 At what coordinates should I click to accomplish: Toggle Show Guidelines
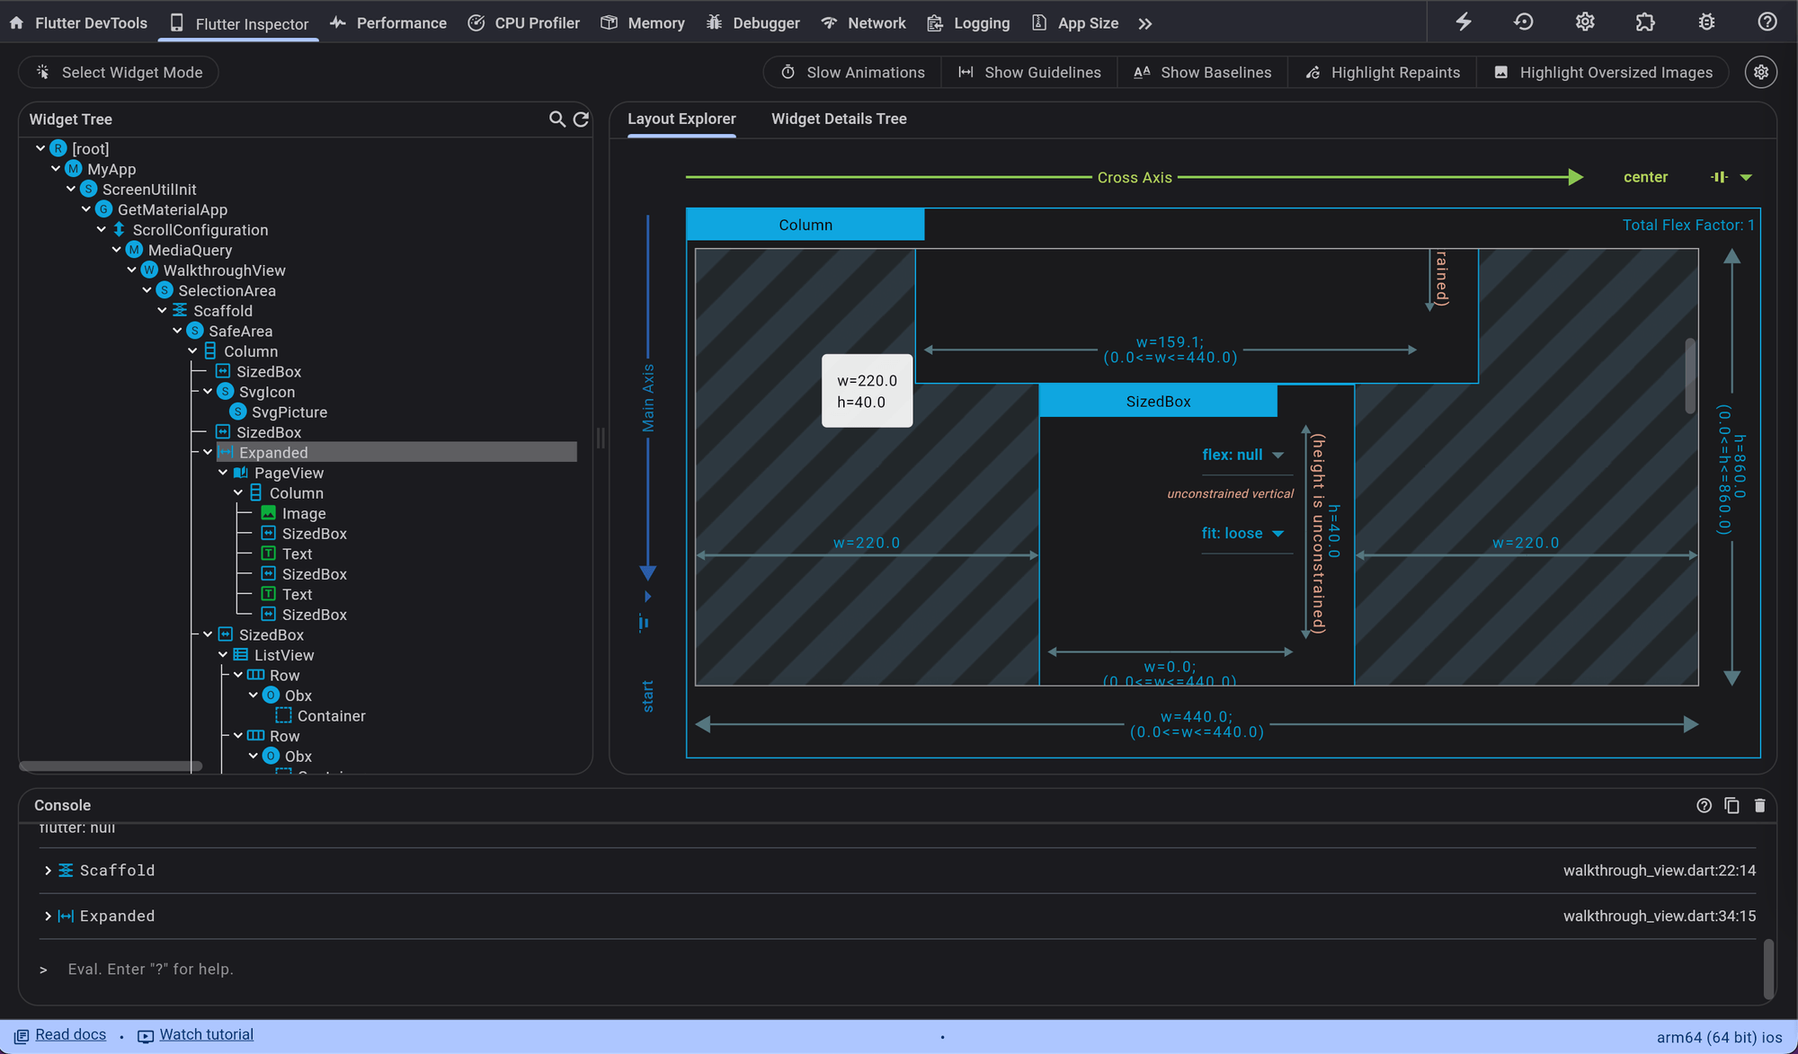tap(1028, 72)
